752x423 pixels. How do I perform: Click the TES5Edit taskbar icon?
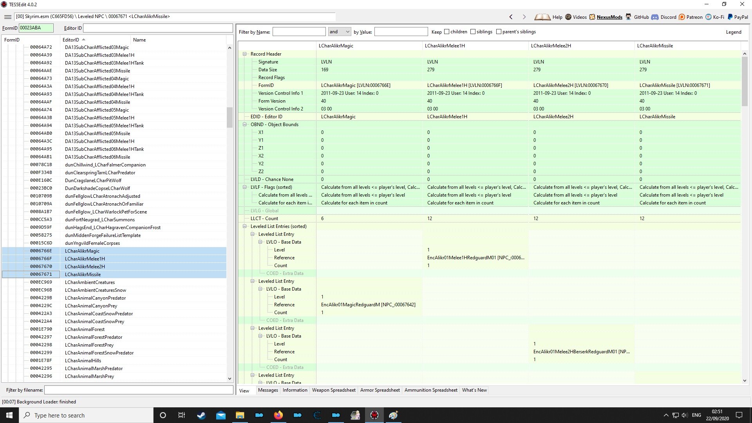tap(374, 415)
